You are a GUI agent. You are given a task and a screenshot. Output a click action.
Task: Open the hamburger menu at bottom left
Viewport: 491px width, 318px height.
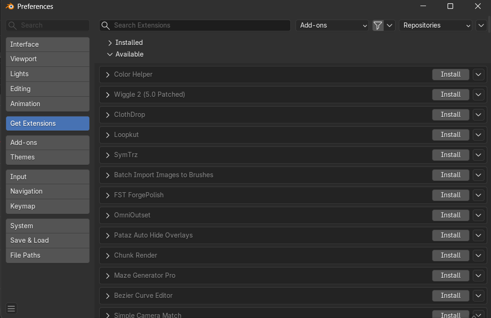click(x=11, y=309)
